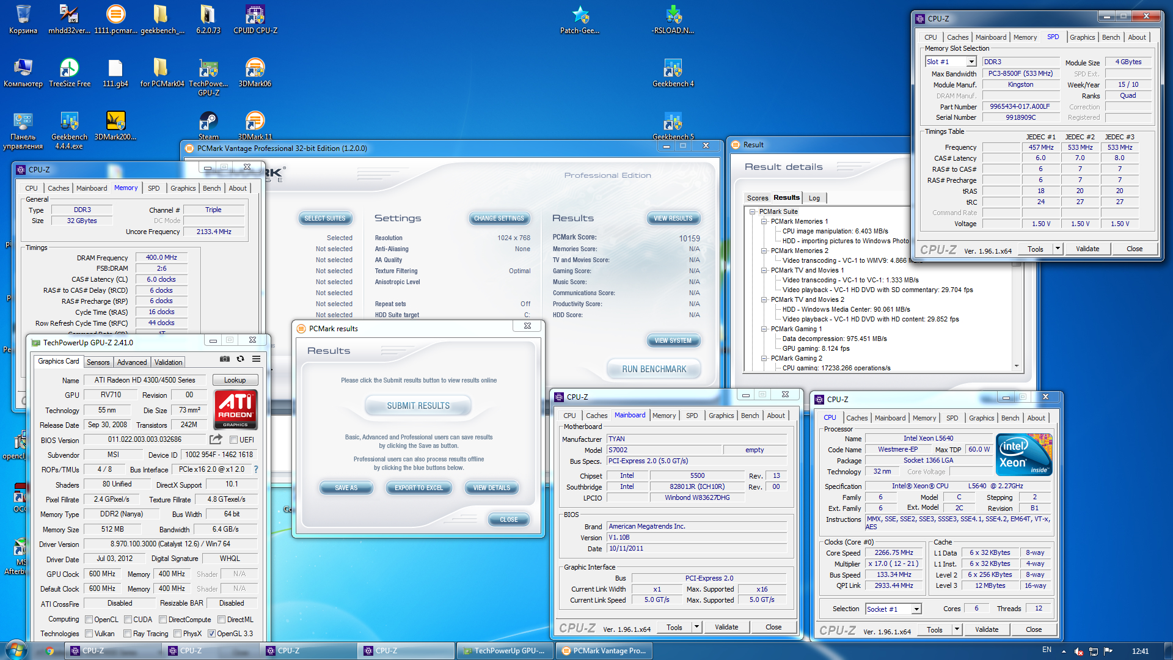Select the 3DMark200 desktop icon
The width and height of the screenshot is (1173, 660).
click(x=115, y=125)
